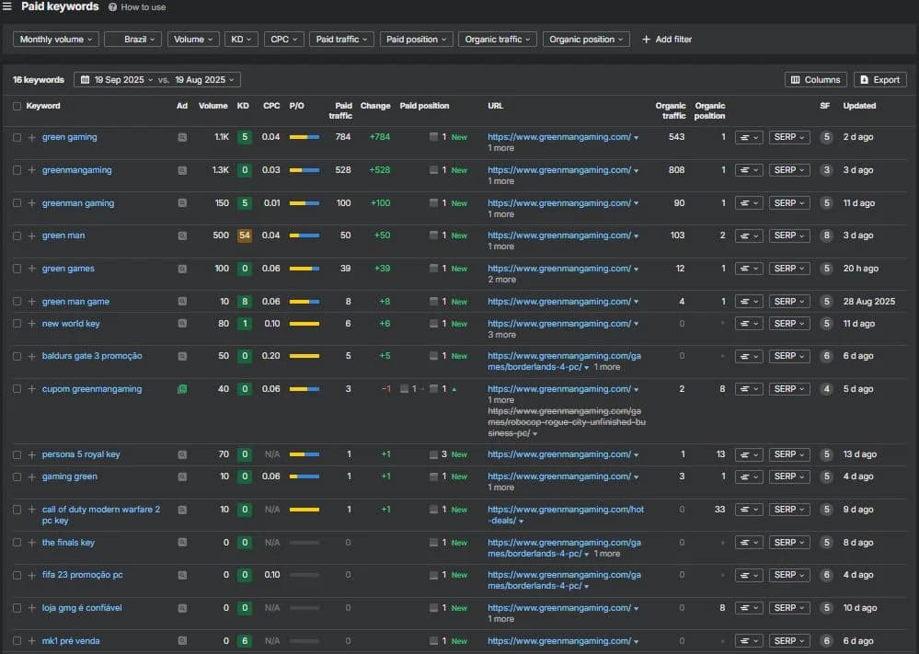This screenshot has height=654, width=919.
Task: Open the green gaming keyword link
Action: pos(69,137)
